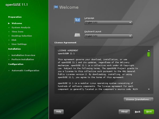Proceed with the Next button

coord(149,112)
